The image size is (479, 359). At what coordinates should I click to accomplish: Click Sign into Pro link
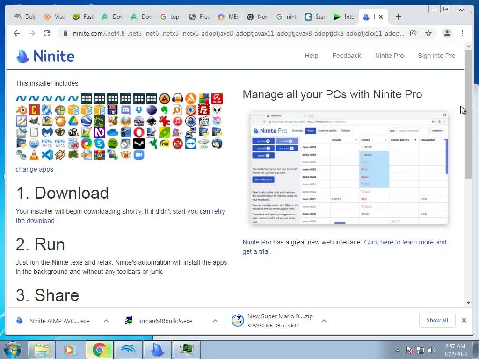436,56
